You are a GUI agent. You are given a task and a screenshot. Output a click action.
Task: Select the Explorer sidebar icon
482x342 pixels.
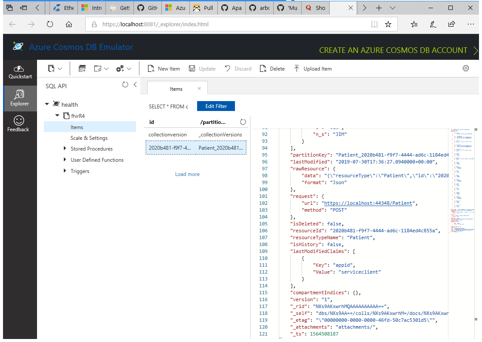click(19, 98)
